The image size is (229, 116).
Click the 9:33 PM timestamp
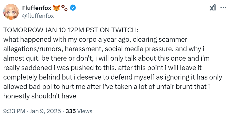[x=14, y=111]
